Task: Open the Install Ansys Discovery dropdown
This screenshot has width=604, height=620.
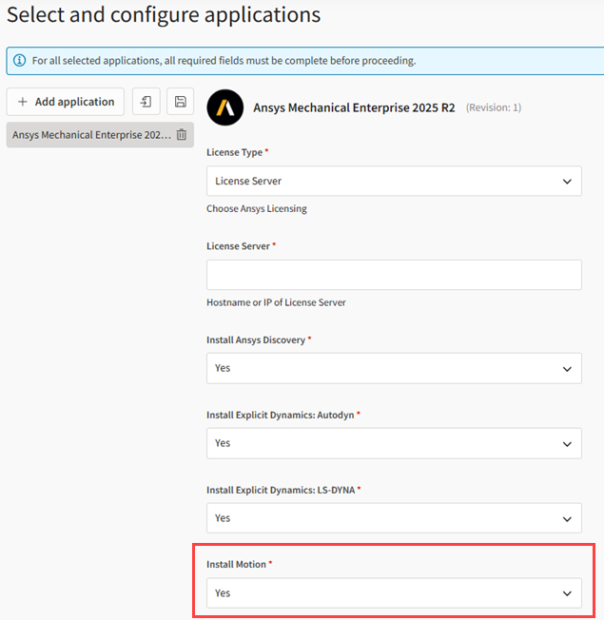Action: 394,368
